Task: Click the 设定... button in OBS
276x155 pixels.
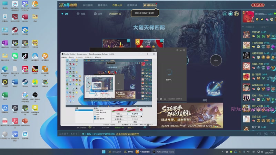Action: coord(119,114)
